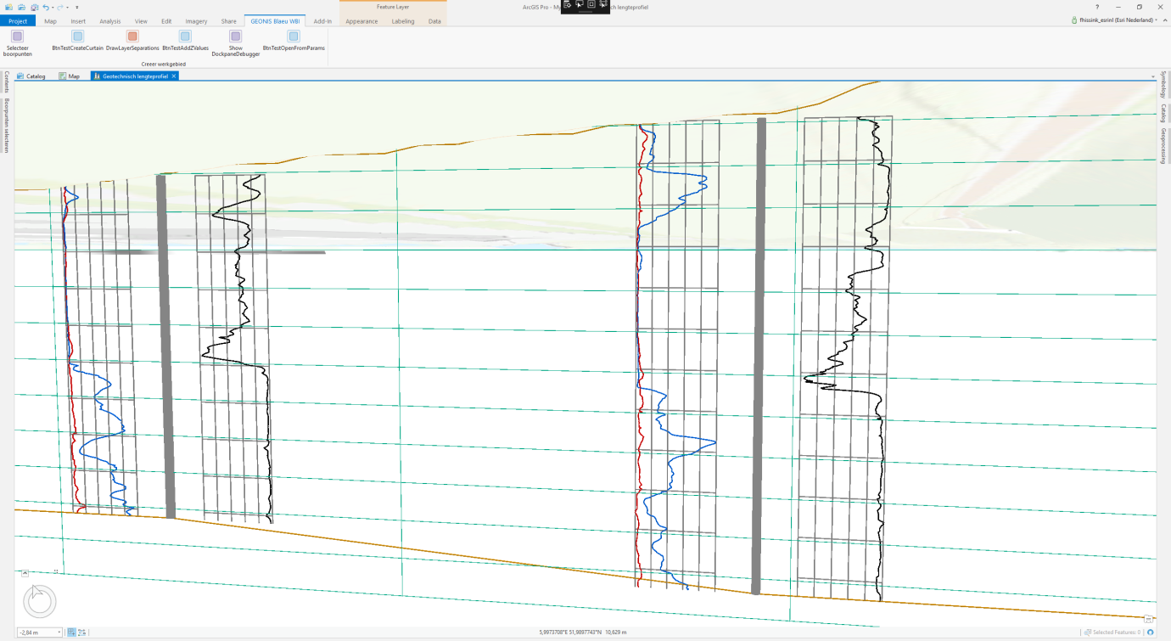1171x641 pixels.
Task: Switch to the Edit ribbon tab
Action: click(166, 21)
